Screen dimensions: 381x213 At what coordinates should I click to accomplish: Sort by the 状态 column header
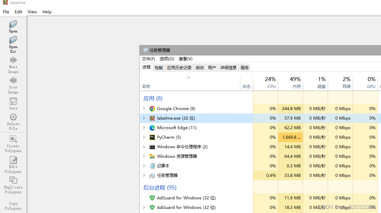click(246, 83)
